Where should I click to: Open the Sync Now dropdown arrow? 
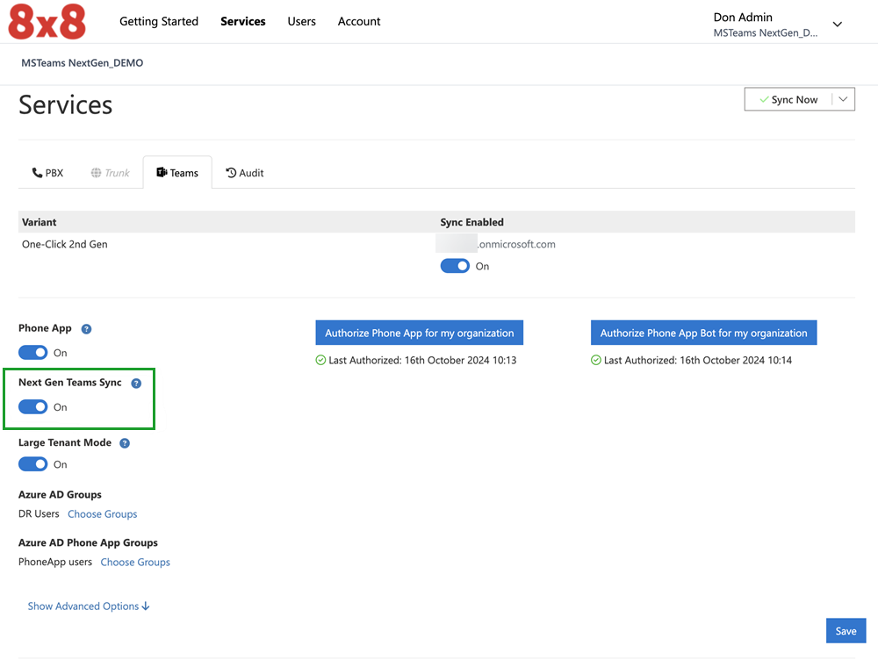(843, 100)
